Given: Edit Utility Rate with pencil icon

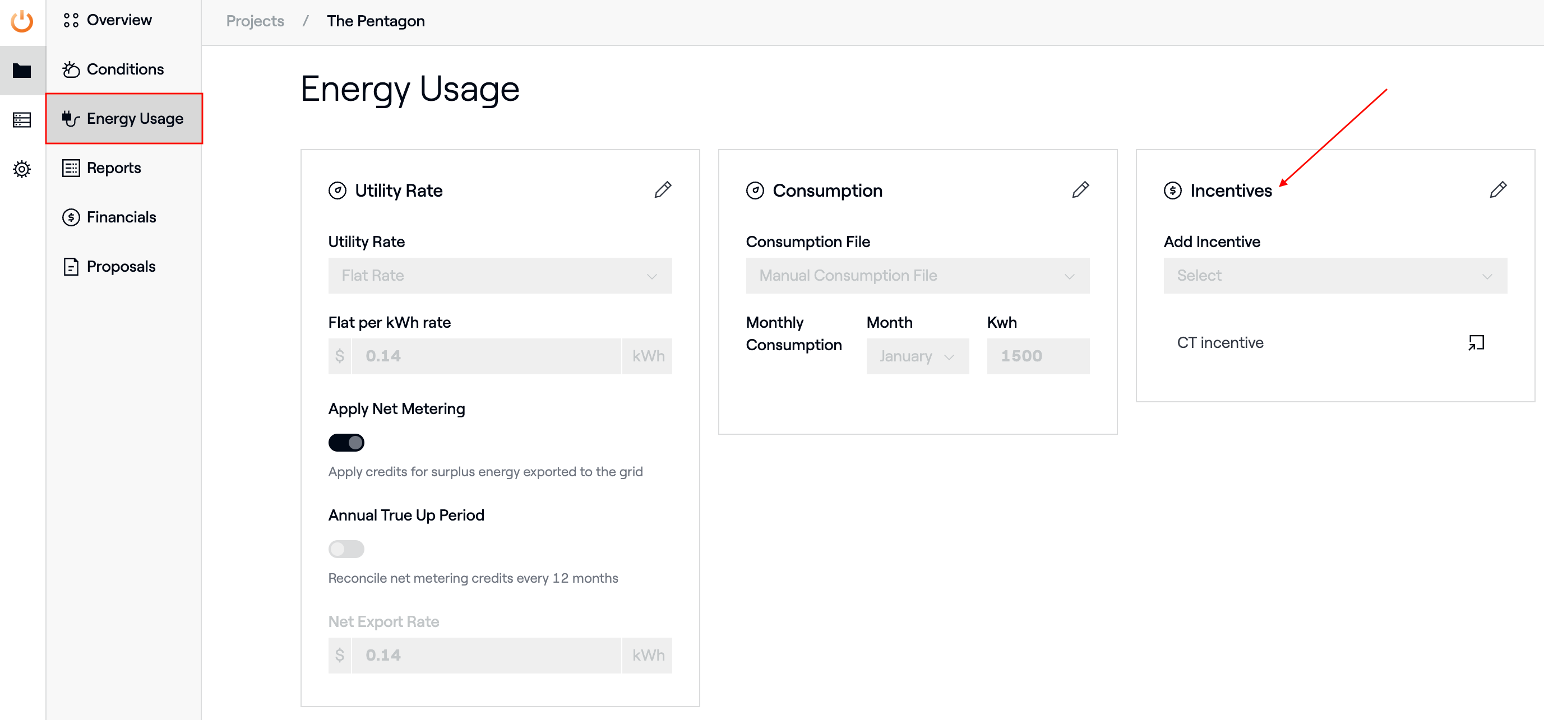Looking at the screenshot, I should pyautogui.click(x=662, y=190).
